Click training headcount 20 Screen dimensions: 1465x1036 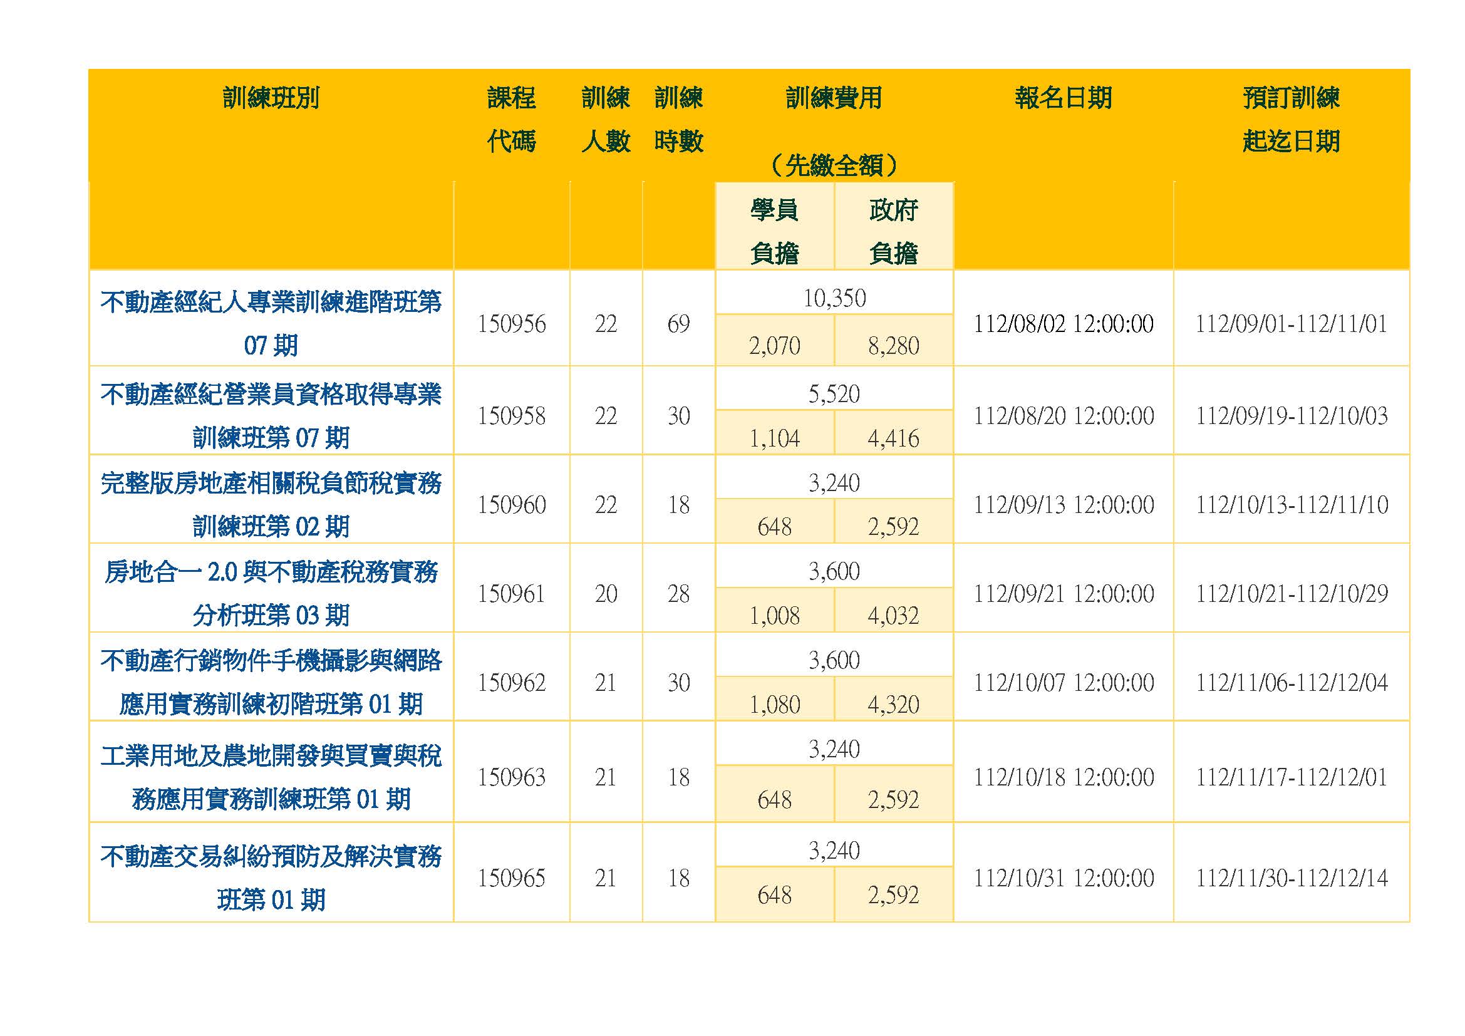pyautogui.click(x=606, y=593)
